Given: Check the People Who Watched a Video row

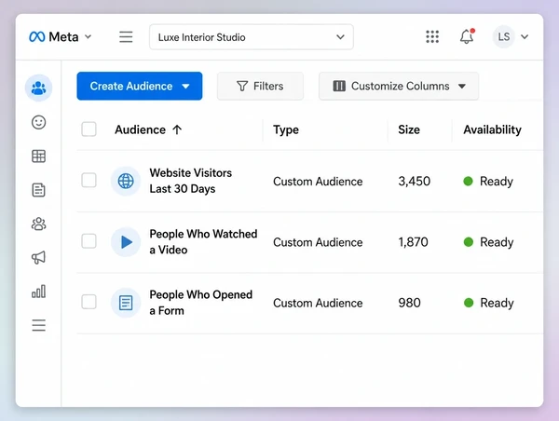Looking at the screenshot, I should [89, 241].
